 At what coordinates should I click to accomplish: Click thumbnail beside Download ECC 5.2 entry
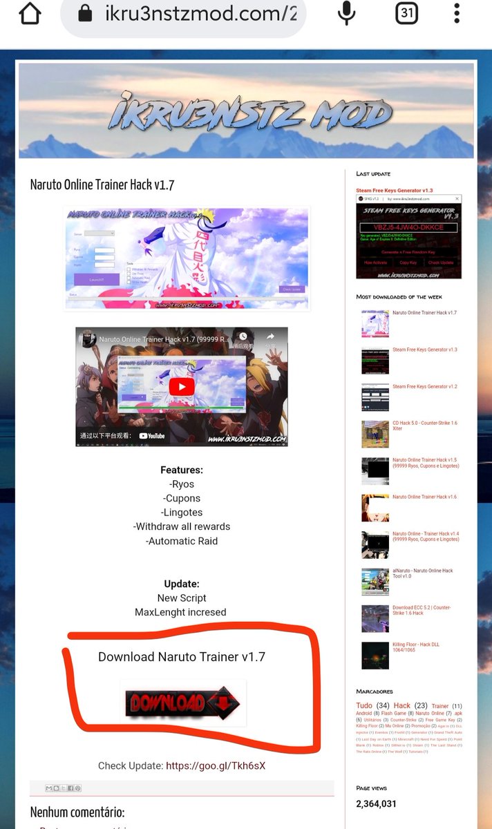375,619
